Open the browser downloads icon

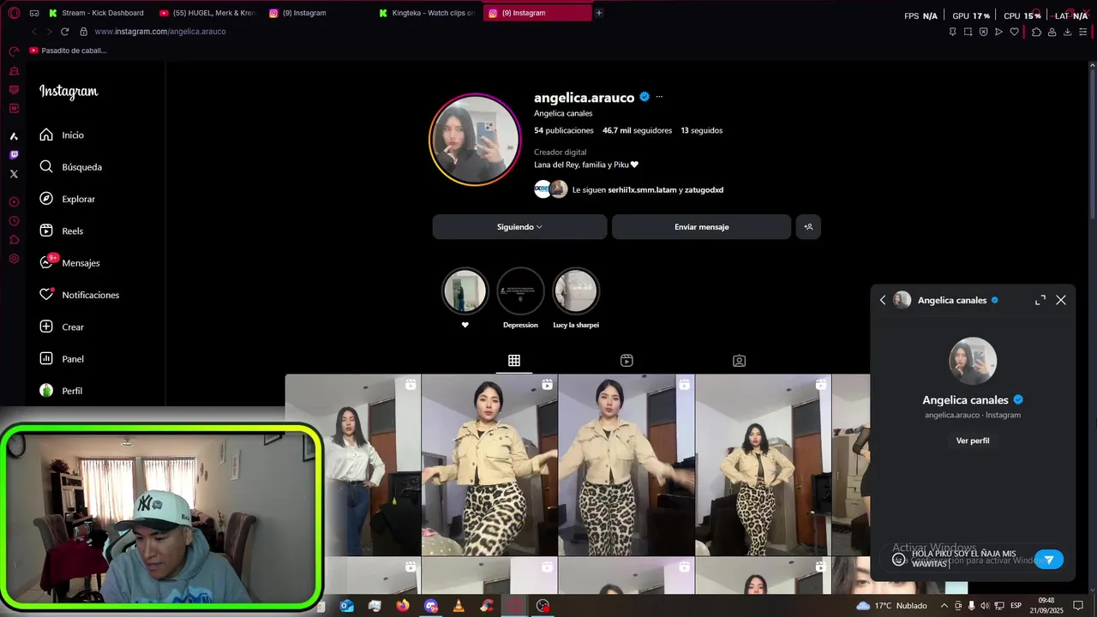[x=1067, y=32]
